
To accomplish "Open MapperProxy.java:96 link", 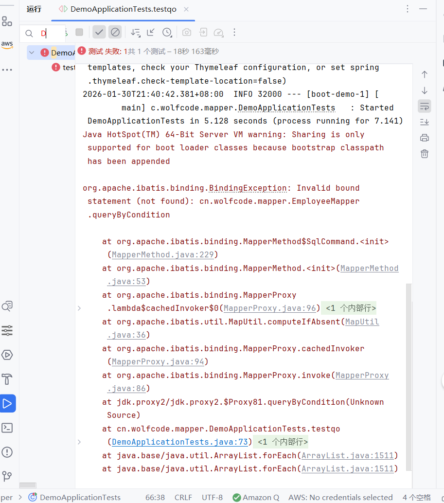I will 269,308.
